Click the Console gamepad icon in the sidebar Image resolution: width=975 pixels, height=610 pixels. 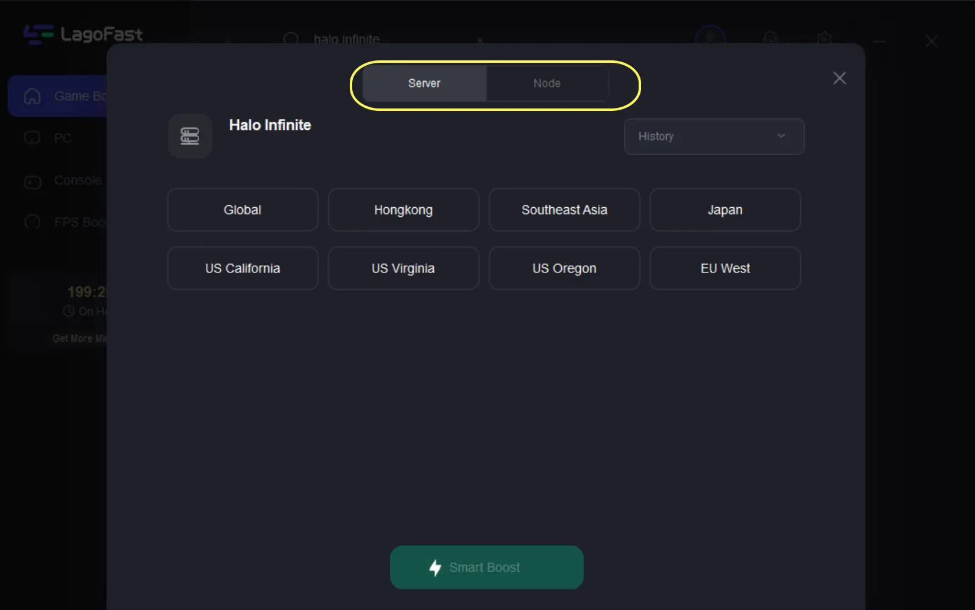click(32, 181)
